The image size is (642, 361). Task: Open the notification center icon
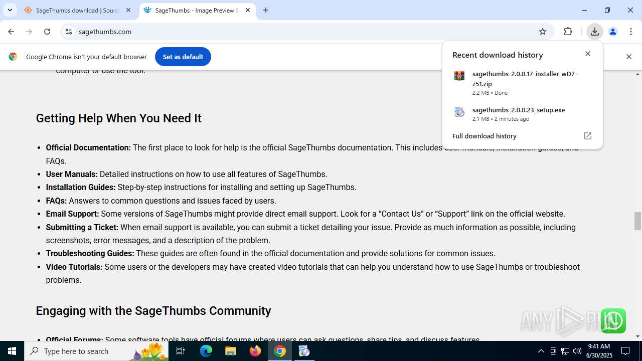[x=626, y=351]
